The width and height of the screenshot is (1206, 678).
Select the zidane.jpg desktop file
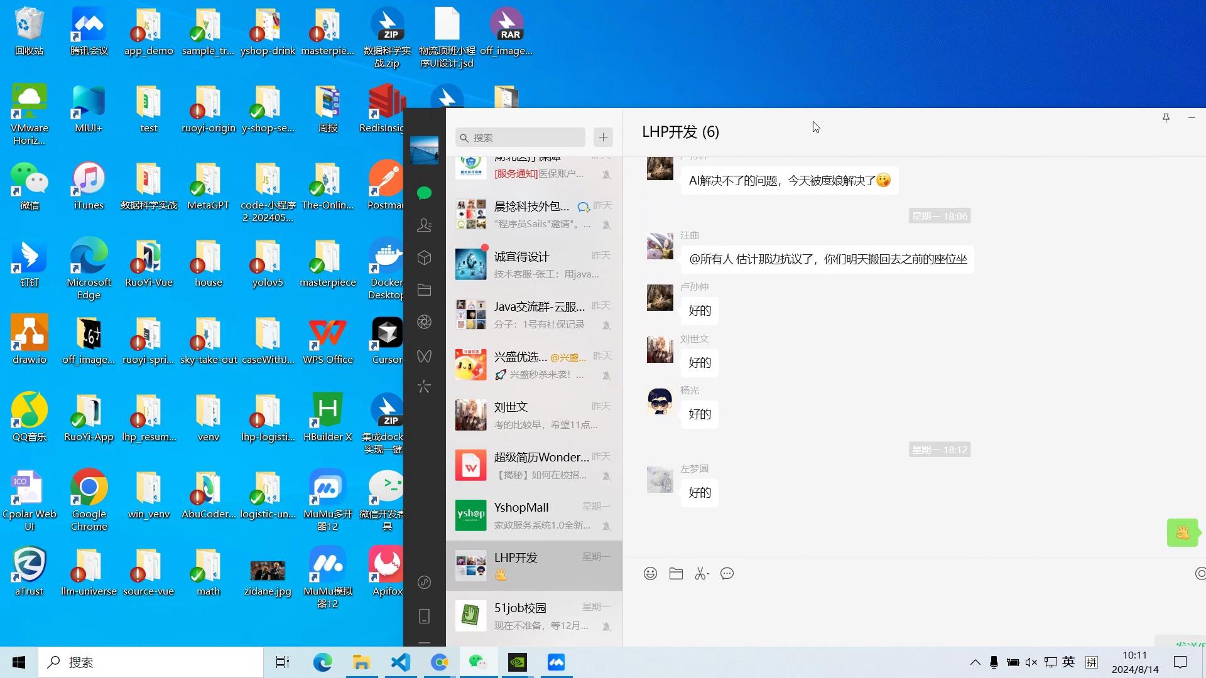pos(268,578)
